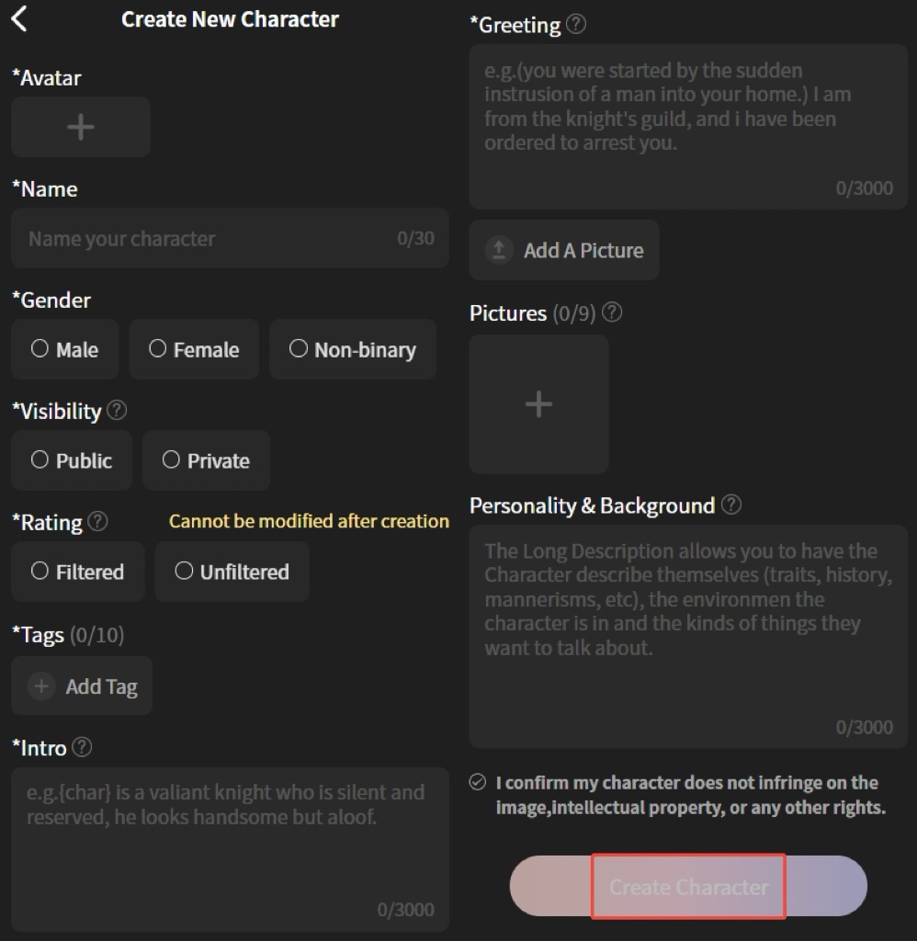Toggle the rights confirmation checkbox
The height and width of the screenshot is (941, 917).
pyautogui.click(x=477, y=782)
